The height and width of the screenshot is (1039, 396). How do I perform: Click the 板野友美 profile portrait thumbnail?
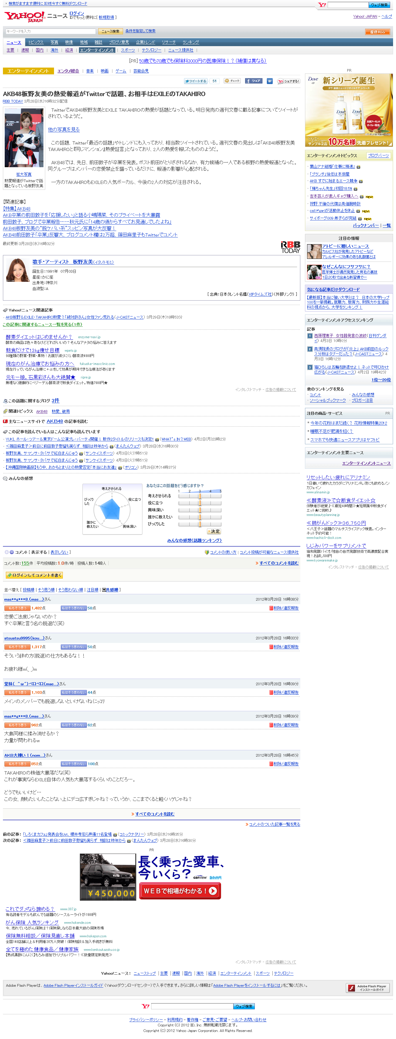pos(17,270)
